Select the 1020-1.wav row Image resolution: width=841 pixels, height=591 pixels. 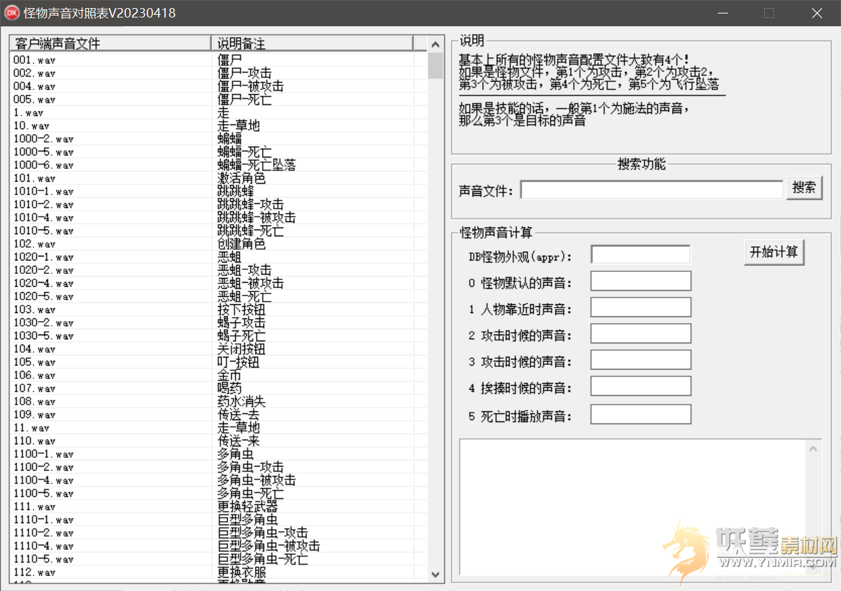[219, 256]
